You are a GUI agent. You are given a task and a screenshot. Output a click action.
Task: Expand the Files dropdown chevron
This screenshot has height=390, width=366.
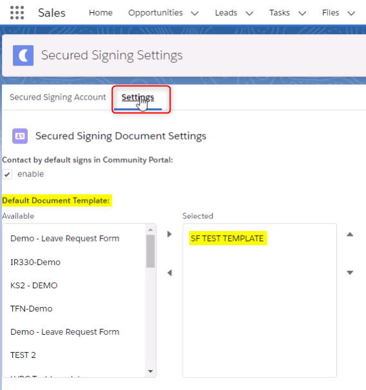pyautogui.click(x=351, y=13)
